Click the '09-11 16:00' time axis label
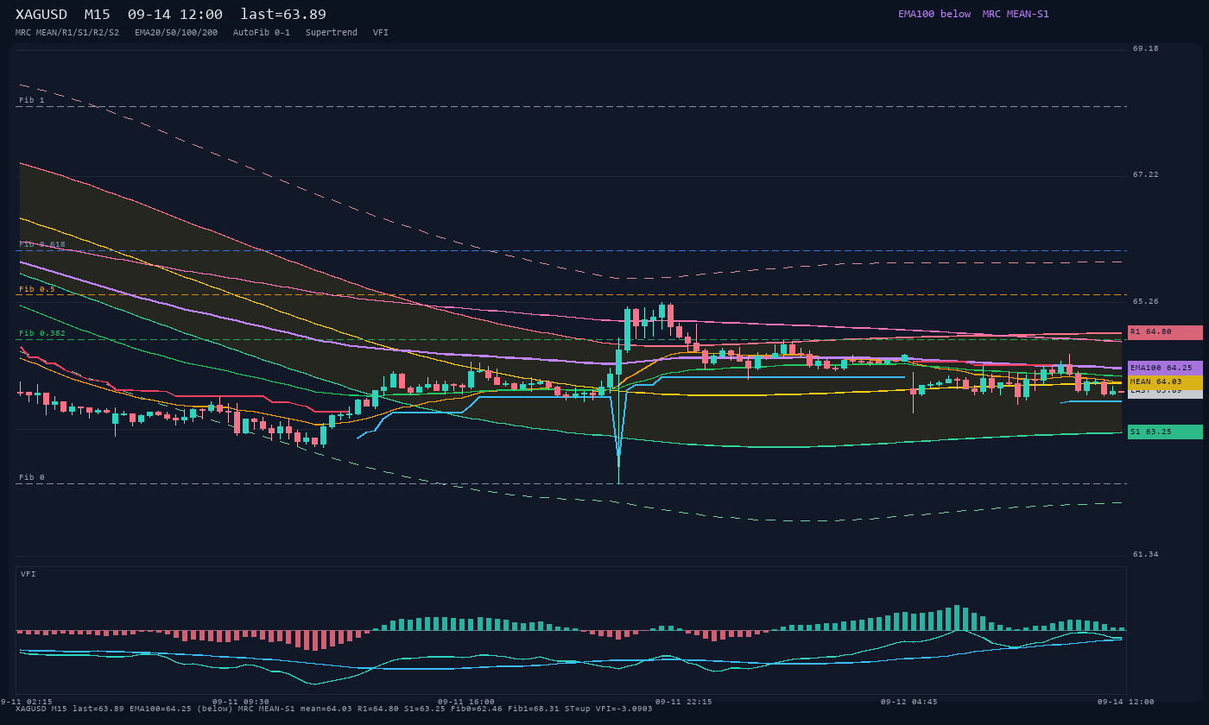 click(x=466, y=703)
